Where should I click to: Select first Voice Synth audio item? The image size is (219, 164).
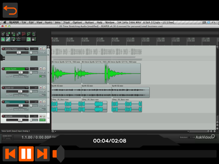click(67, 73)
